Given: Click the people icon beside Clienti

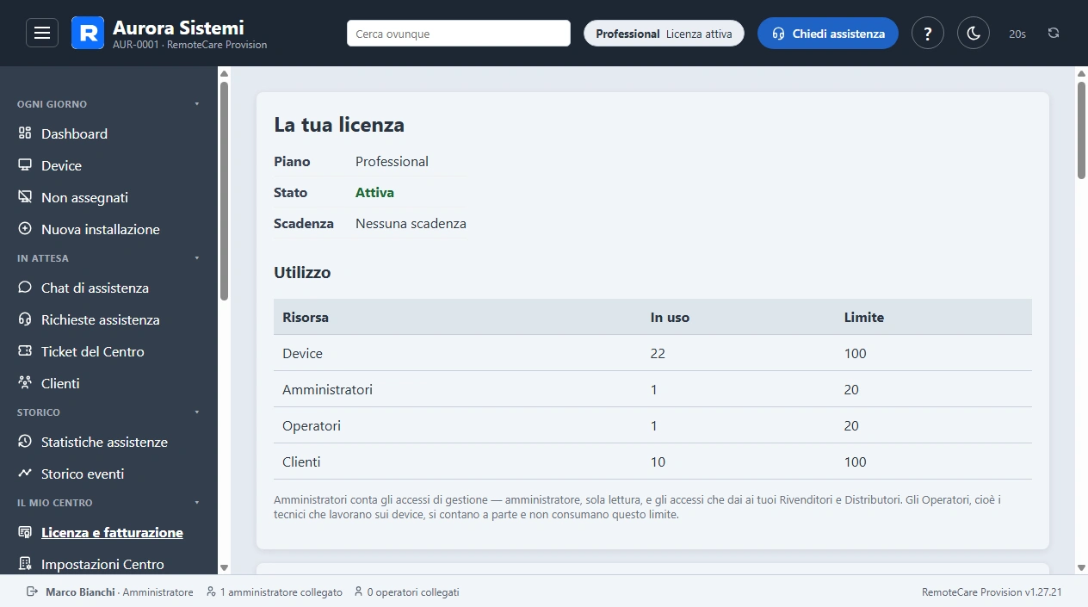Looking at the screenshot, I should [x=25, y=383].
